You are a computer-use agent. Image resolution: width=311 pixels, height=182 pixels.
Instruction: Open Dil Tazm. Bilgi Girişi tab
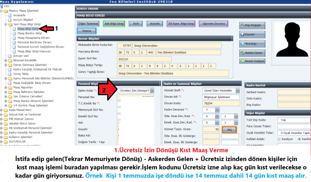181,24
